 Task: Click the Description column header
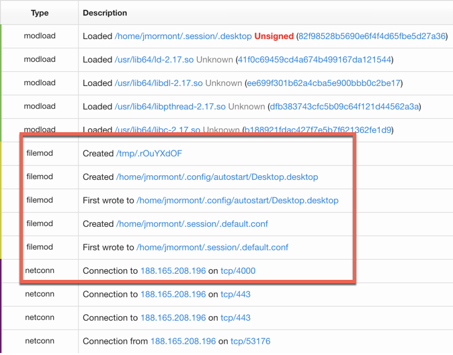tap(105, 13)
